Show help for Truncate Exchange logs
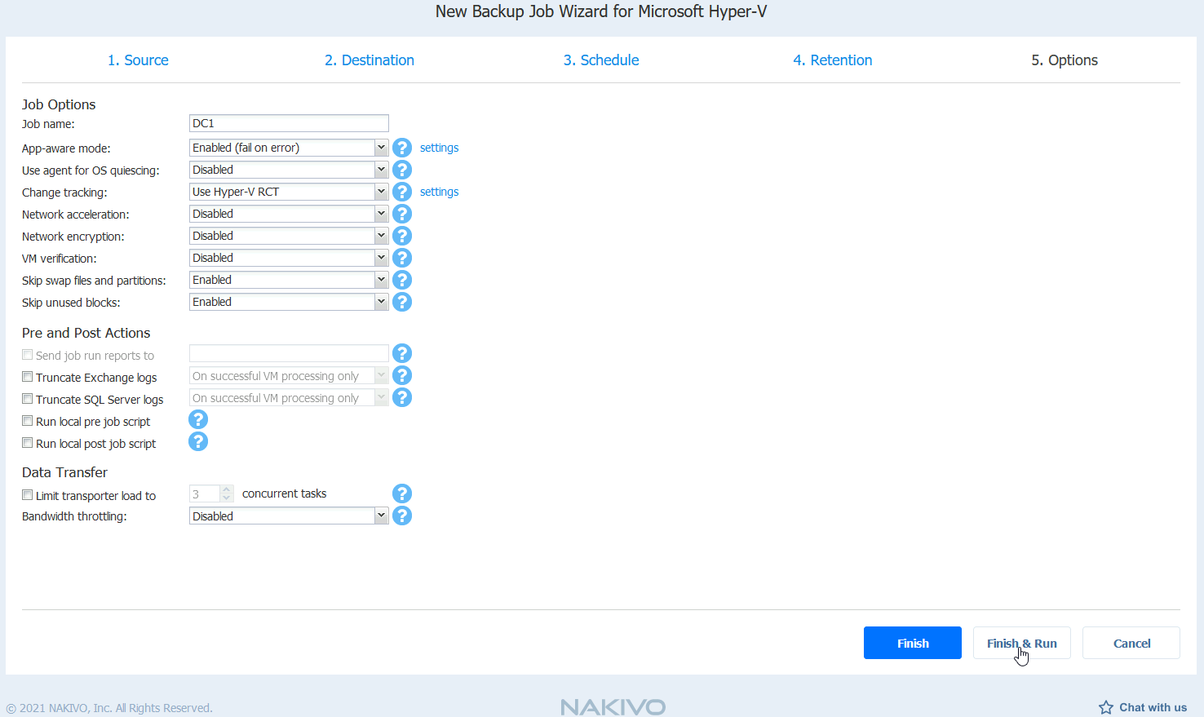Screen dimensions: 1204x717 pyautogui.click(x=402, y=375)
